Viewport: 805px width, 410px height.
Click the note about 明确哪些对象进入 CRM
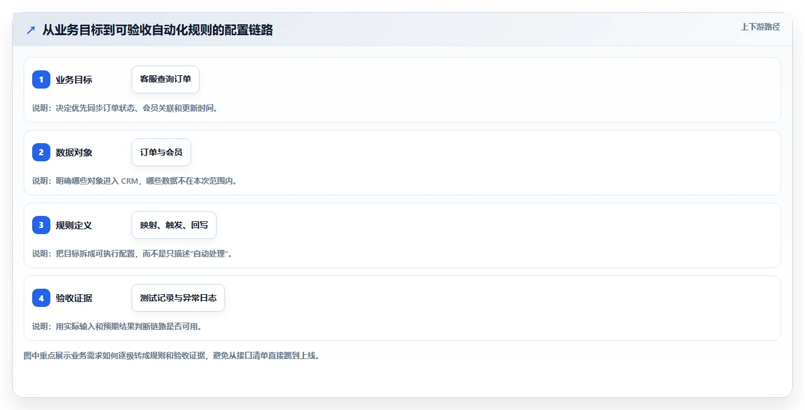(134, 181)
